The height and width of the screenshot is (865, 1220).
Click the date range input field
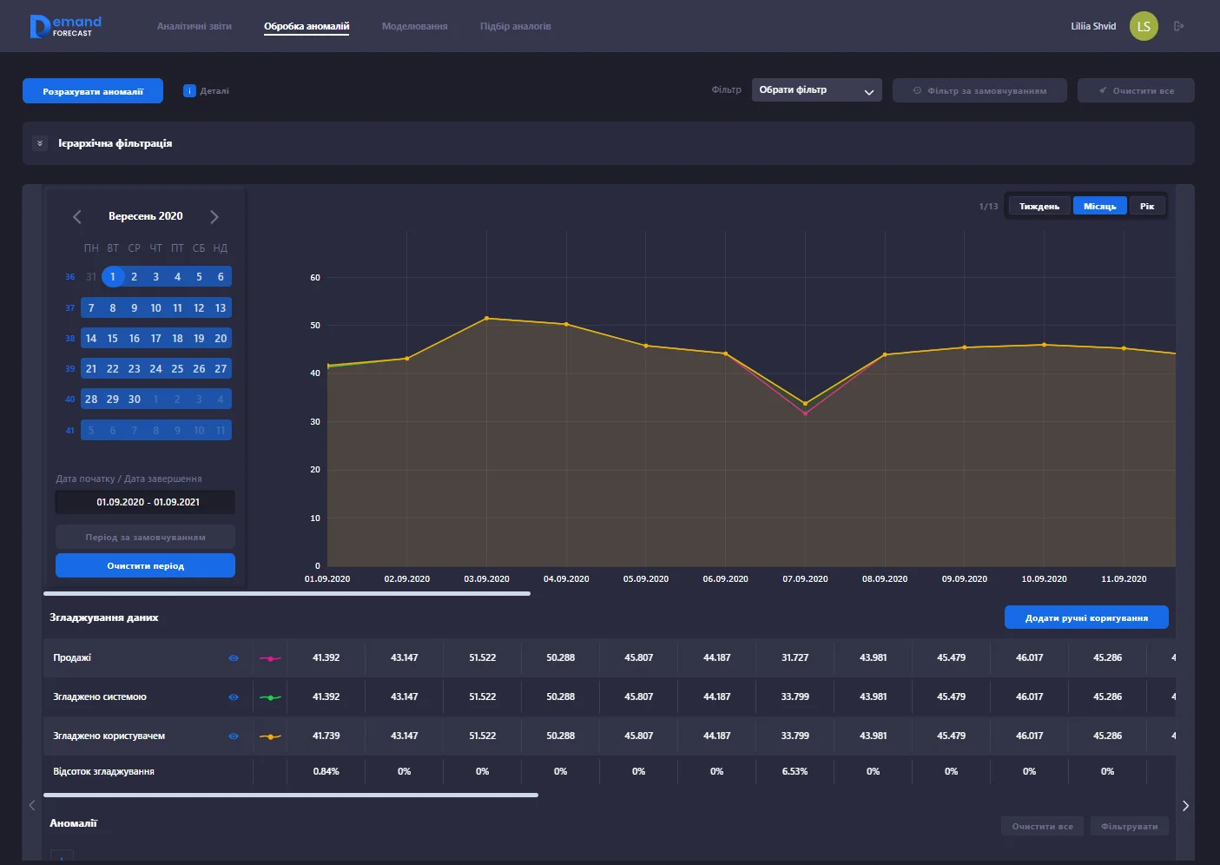click(145, 502)
